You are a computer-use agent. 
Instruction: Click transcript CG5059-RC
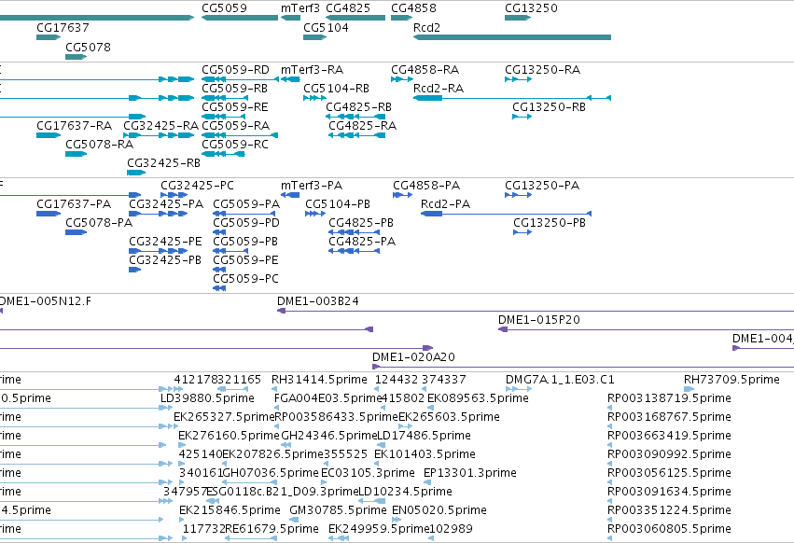click(x=223, y=154)
